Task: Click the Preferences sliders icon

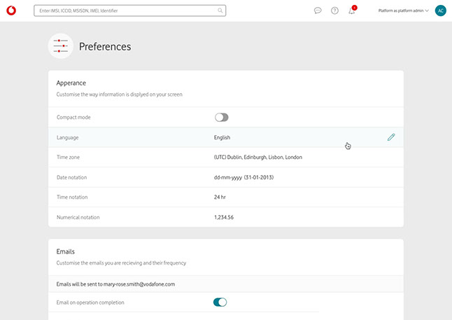Action: tap(61, 46)
